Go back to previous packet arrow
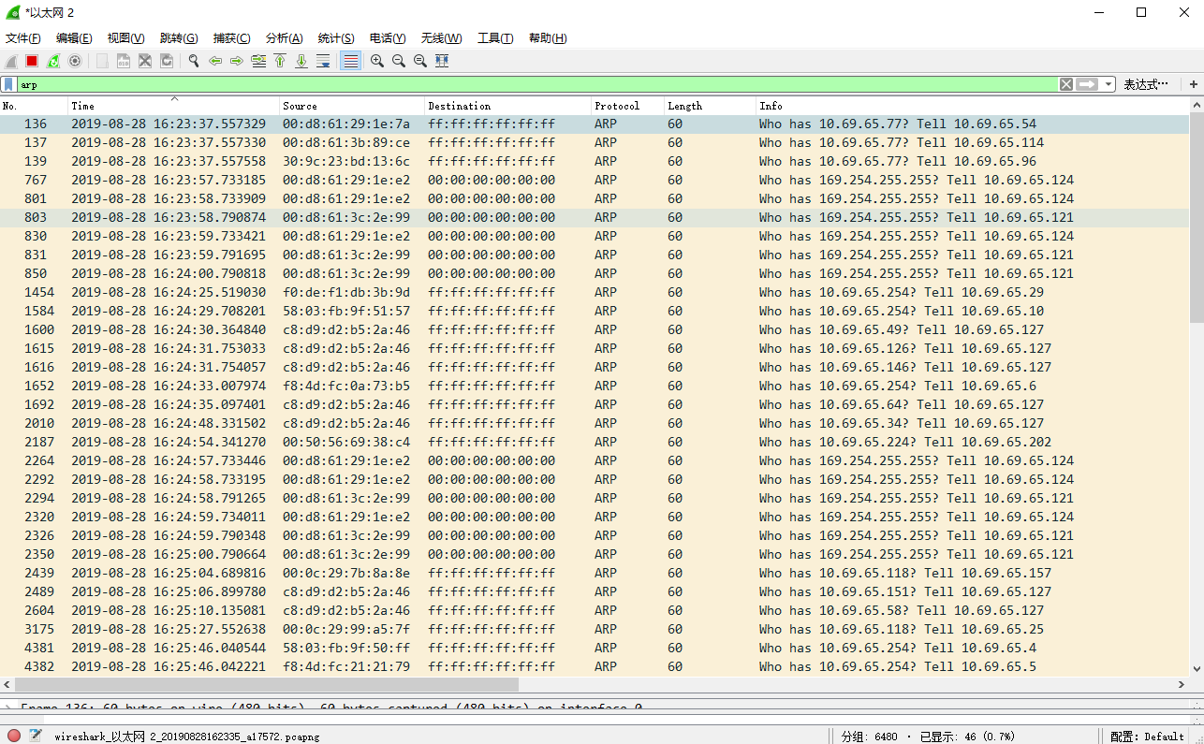This screenshot has width=1204, height=744. 215,61
